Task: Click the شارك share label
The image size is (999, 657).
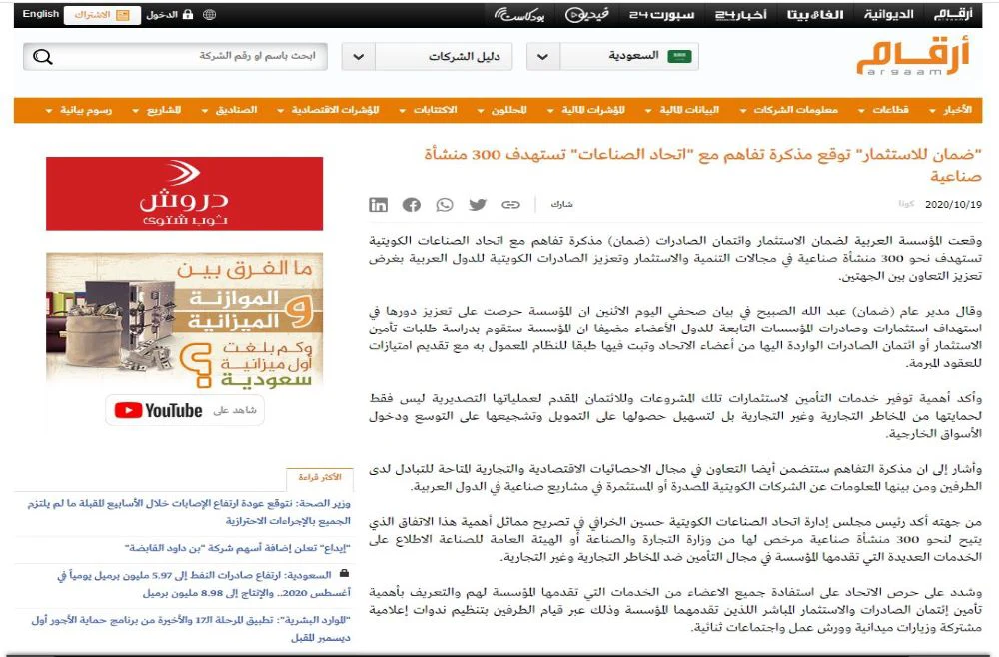Action: pos(561,204)
